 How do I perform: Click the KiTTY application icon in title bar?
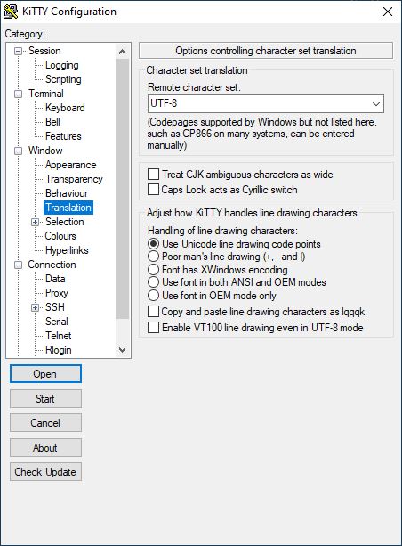pos(11,12)
